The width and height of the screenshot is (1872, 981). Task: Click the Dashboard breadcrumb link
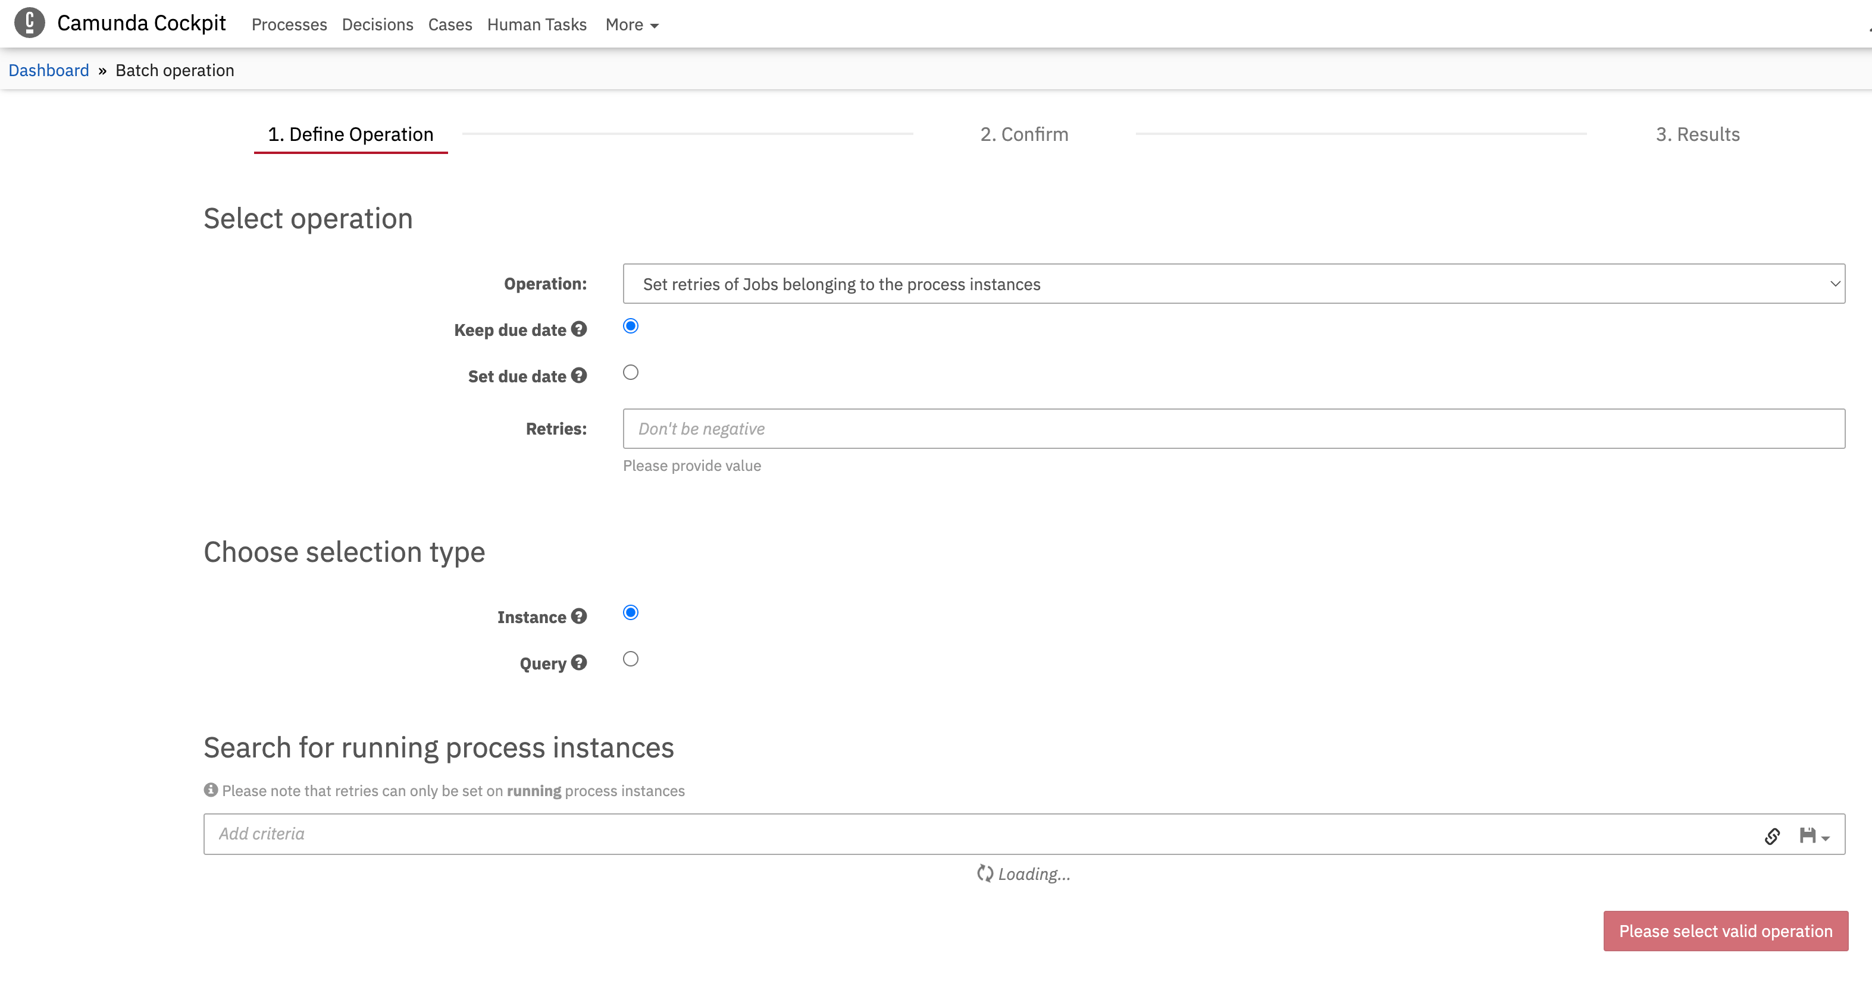[x=49, y=70]
